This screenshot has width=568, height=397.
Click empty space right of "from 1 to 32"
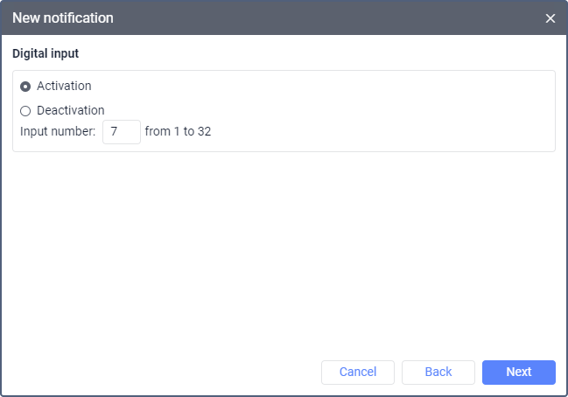pyautogui.click(x=376, y=132)
